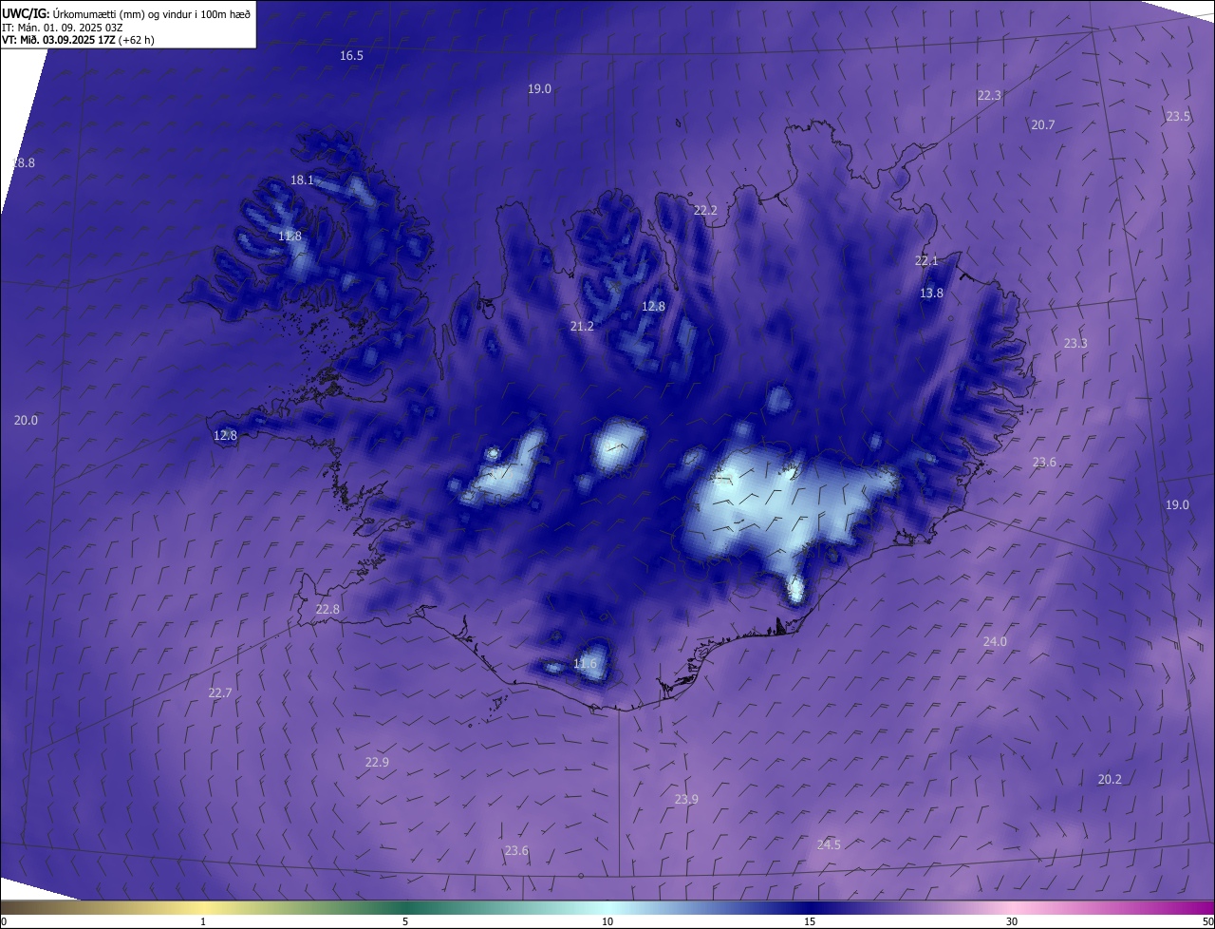Click the 22.9 value on the map
1215x929 pixels.
pyautogui.click(x=377, y=763)
